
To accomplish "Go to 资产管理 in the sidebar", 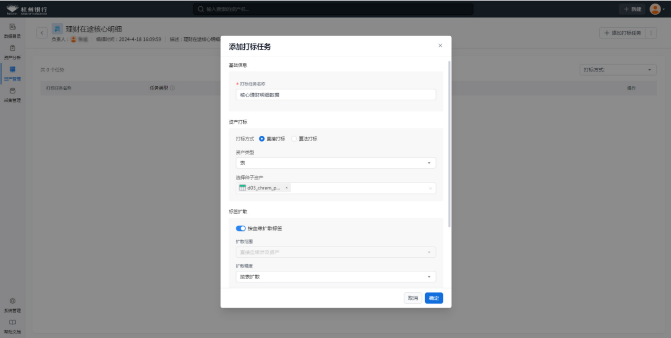I will (x=13, y=70).
